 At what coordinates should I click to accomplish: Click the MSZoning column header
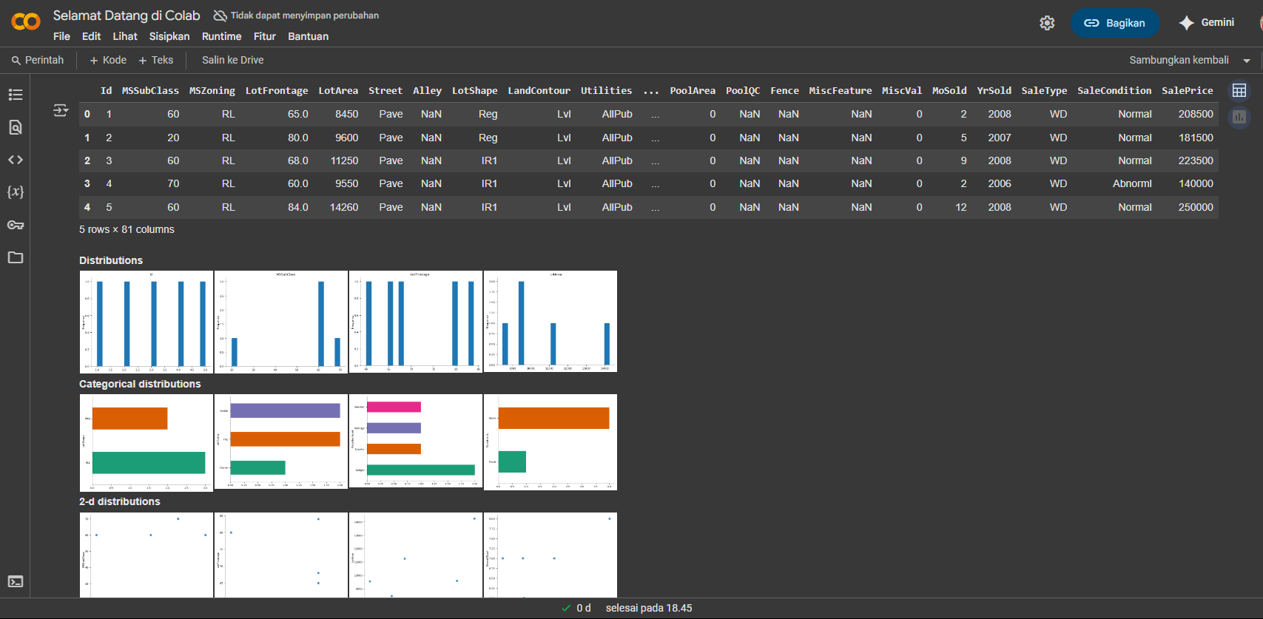pos(212,90)
